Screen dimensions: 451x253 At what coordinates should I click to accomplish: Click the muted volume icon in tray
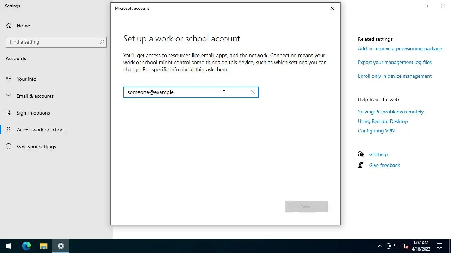[x=406, y=246]
